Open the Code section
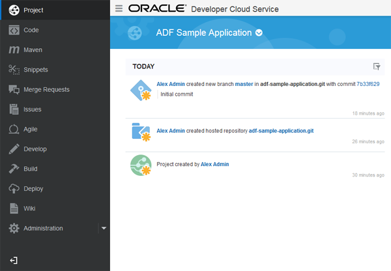 tap(31, 30)
